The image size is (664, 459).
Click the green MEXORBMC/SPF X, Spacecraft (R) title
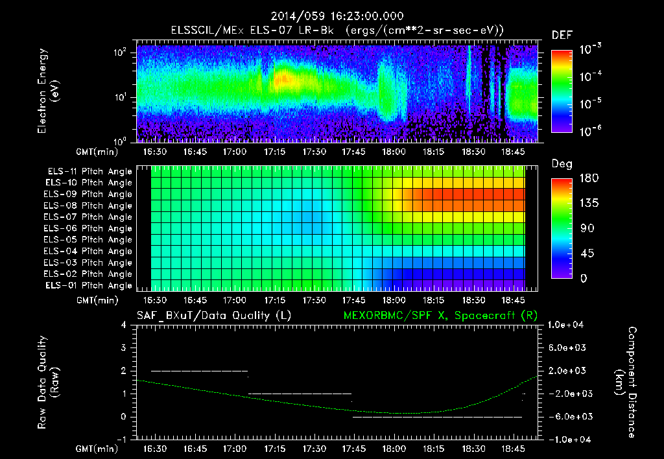click(x=440, y=316)
